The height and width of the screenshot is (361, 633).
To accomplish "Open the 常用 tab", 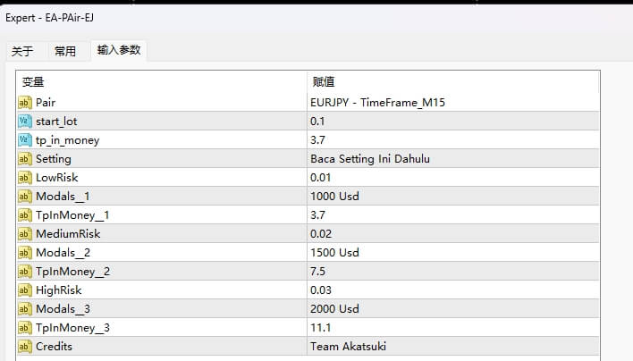I will click(x=65, y=52).
